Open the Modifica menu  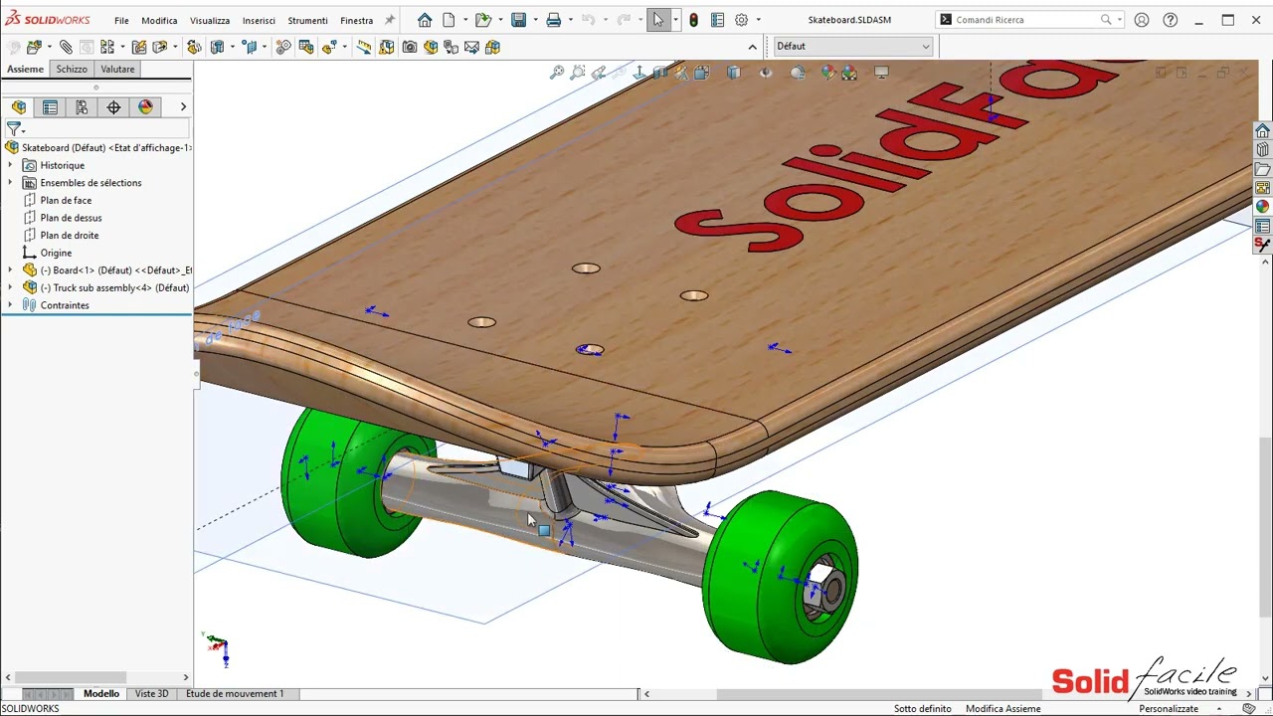coord(159,20)
